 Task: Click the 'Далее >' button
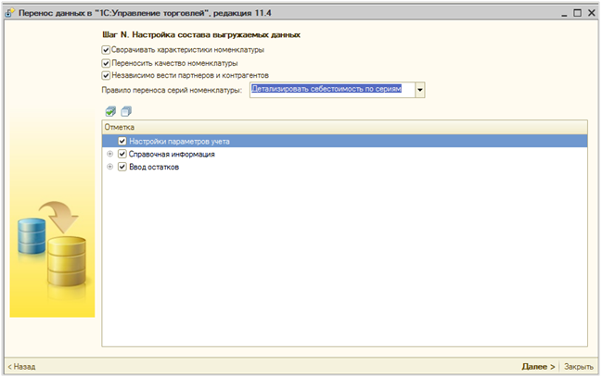tap(538, 367)
